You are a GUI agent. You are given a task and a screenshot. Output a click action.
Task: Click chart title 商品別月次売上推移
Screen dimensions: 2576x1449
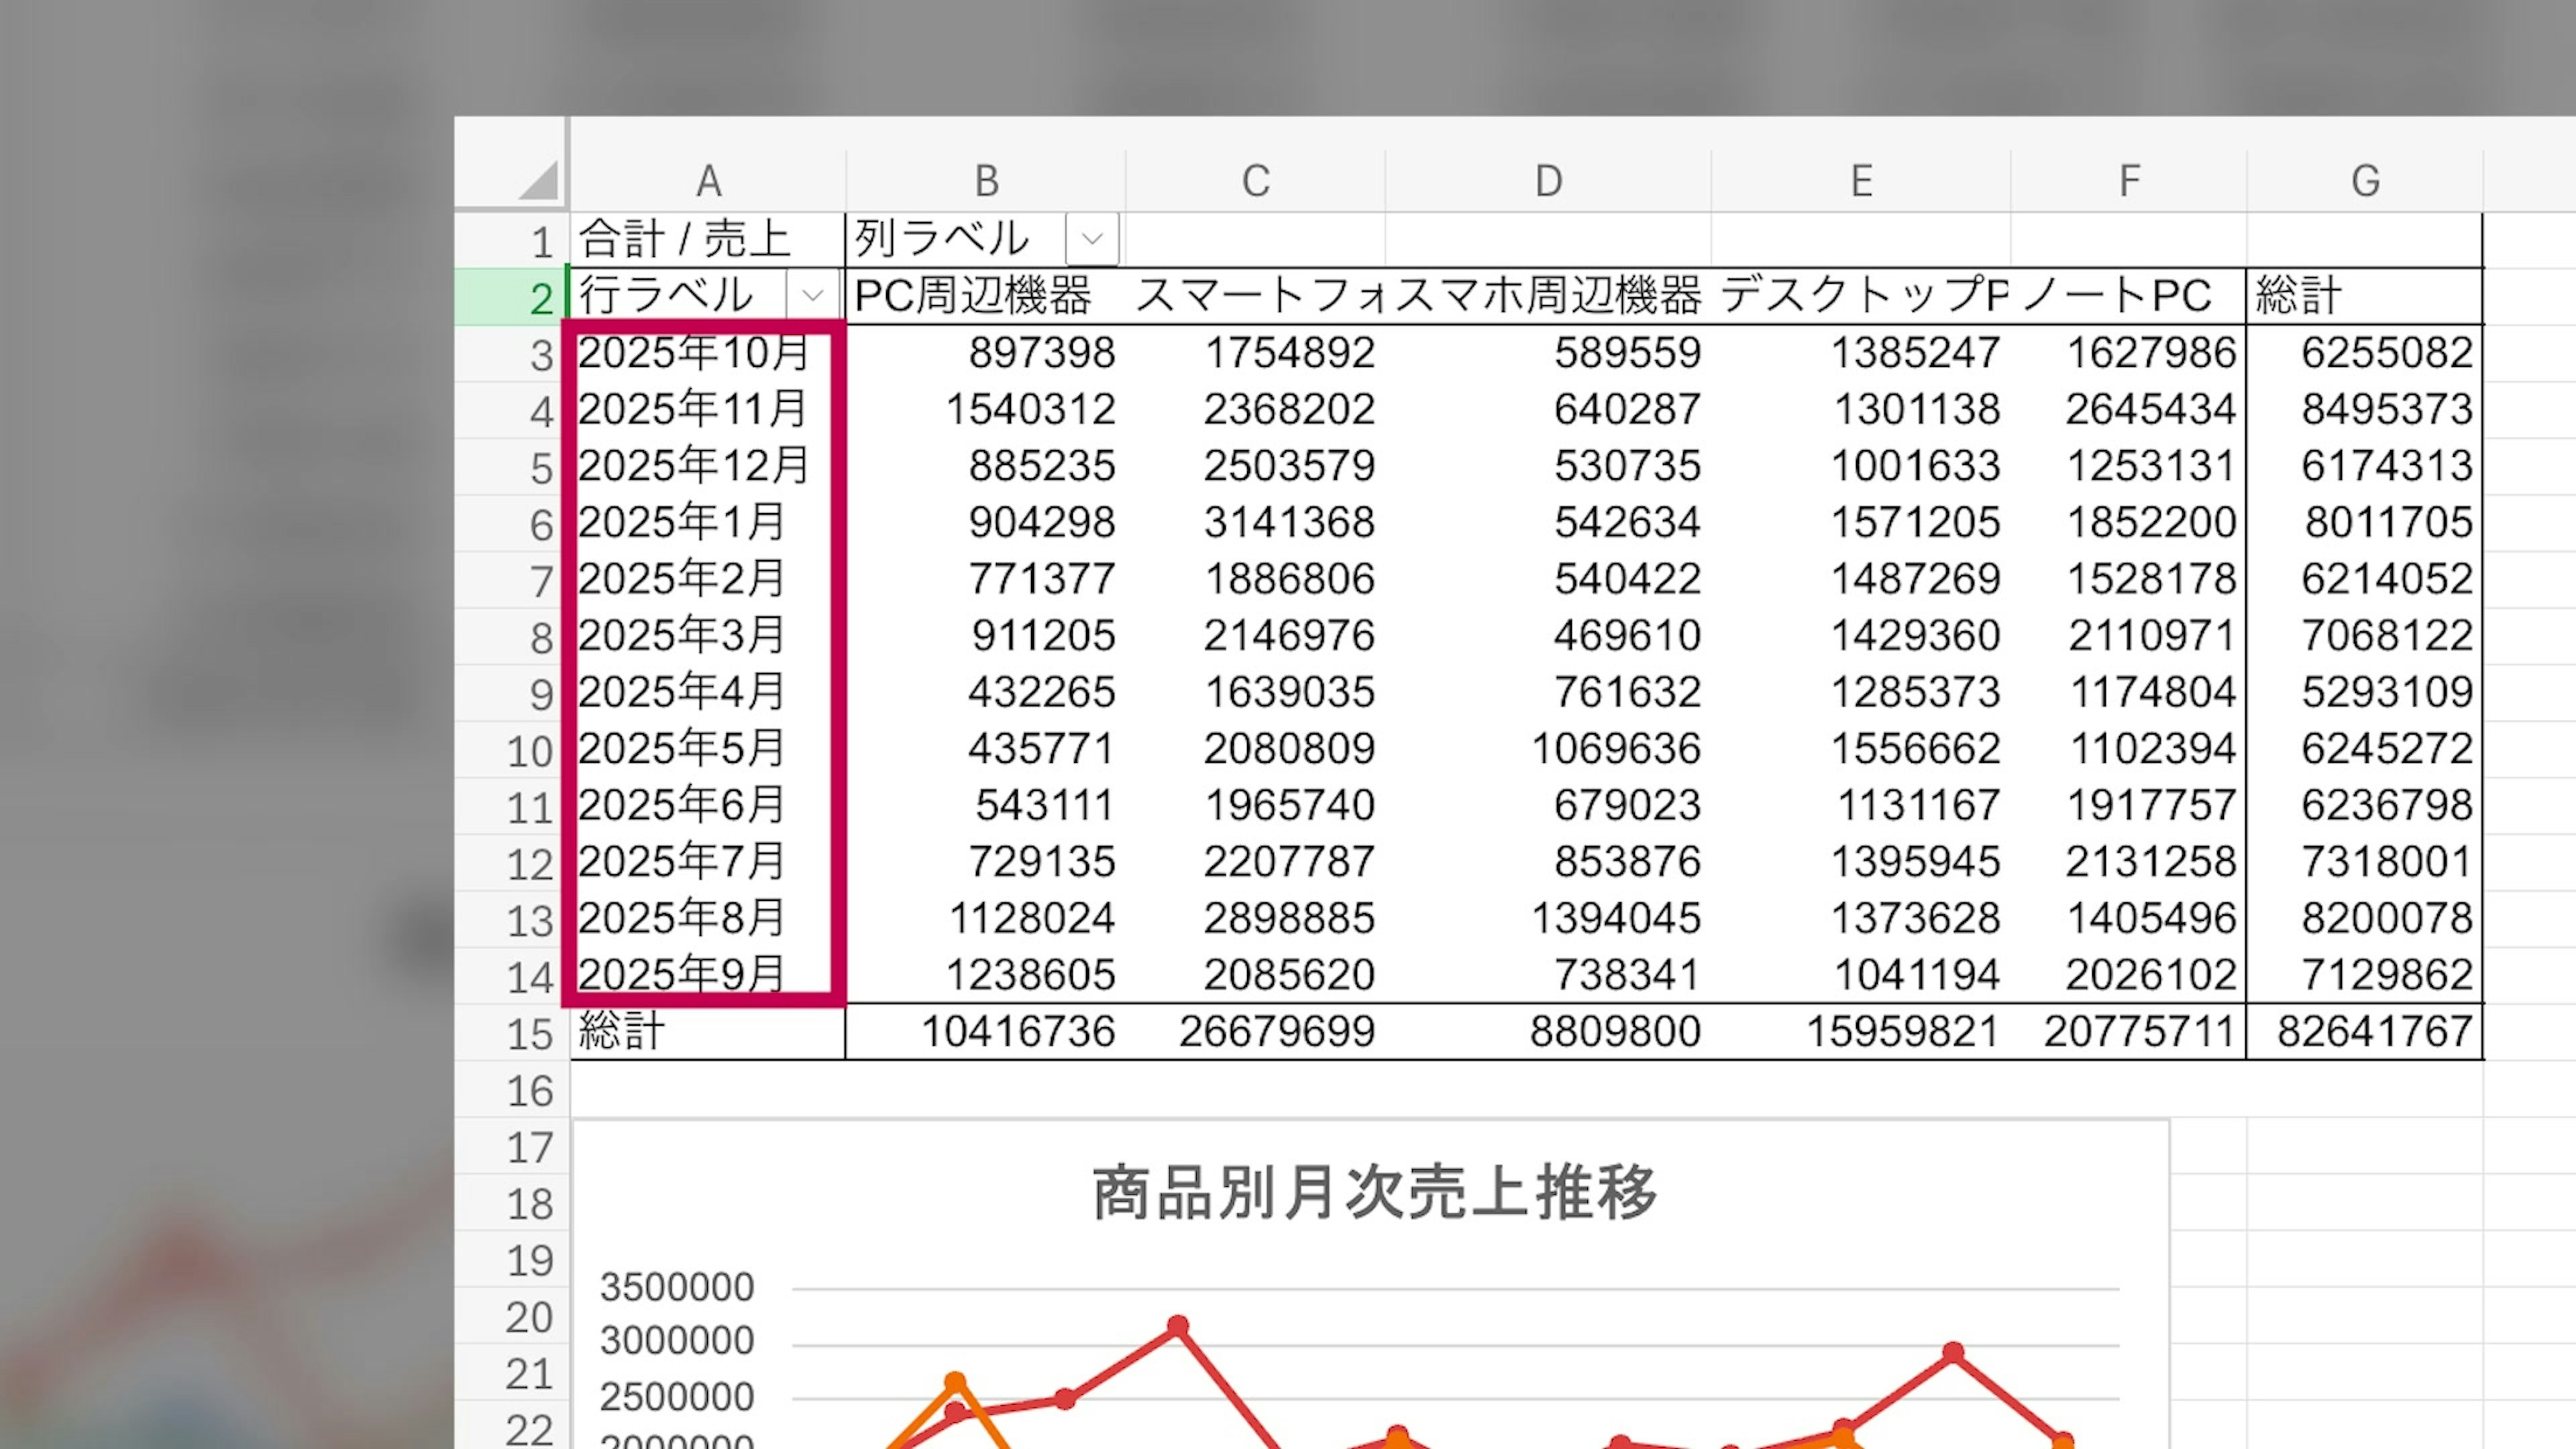point(1374,1192)
